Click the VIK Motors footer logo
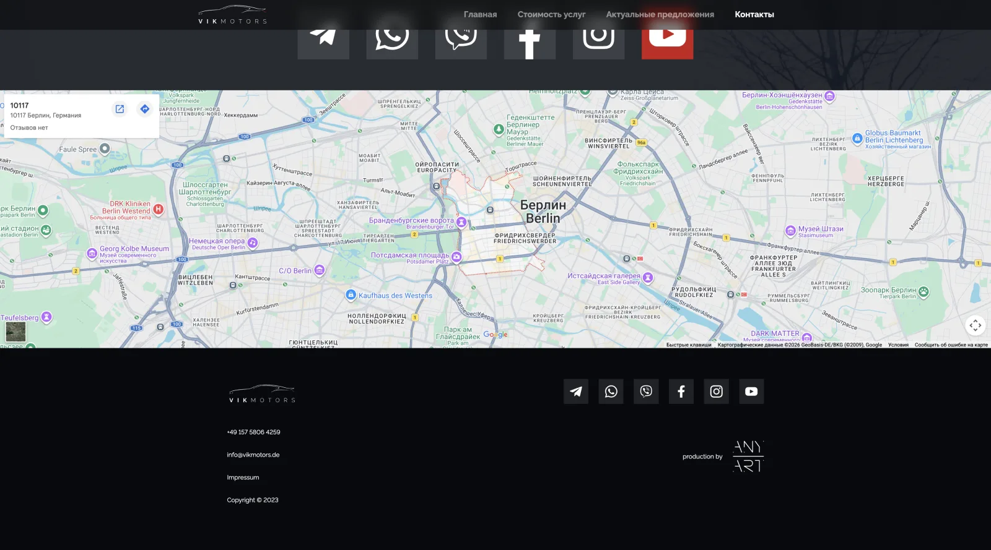 pos(262,394)
